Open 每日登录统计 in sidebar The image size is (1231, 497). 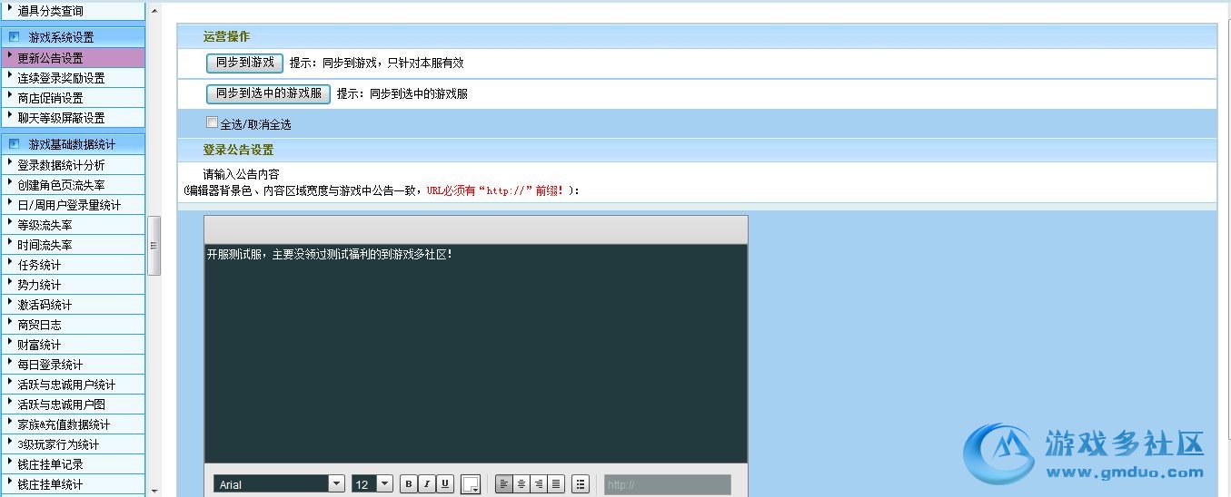click(73, 364)
